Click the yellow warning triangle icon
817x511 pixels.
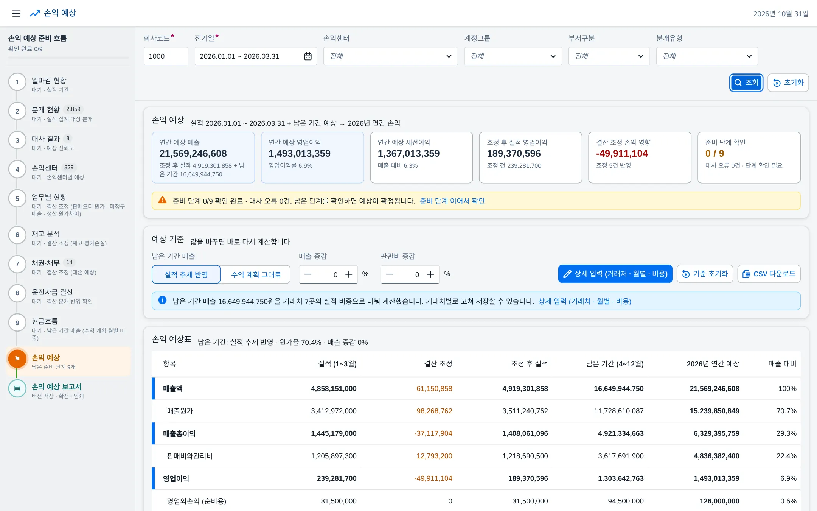click(x=162, y=200)
